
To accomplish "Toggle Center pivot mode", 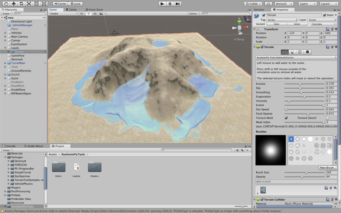I will pyautogui.click(x=60, y=4).
